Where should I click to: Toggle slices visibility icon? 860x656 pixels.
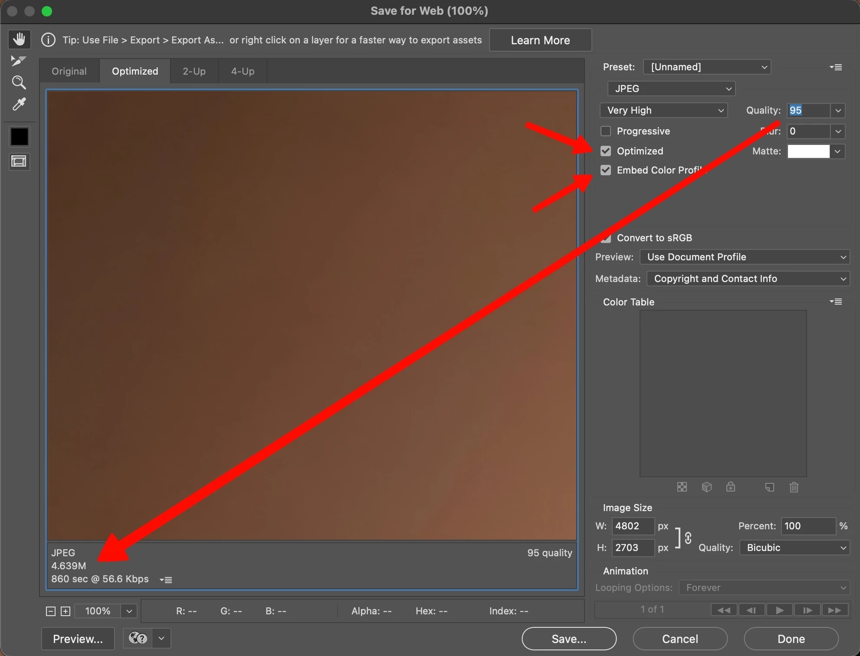pos(19,162)
